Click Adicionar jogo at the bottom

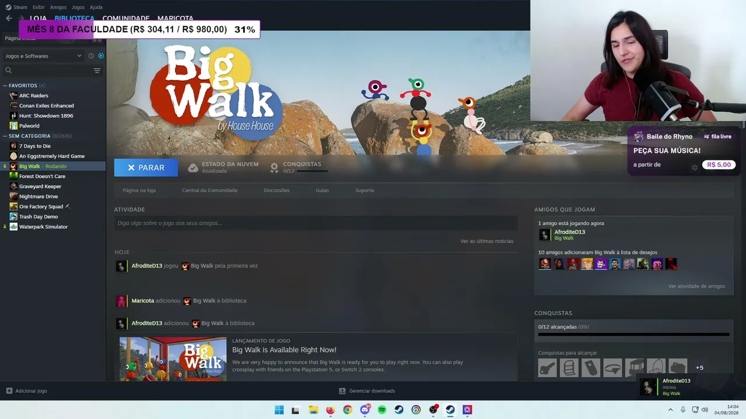click(27, 391)
